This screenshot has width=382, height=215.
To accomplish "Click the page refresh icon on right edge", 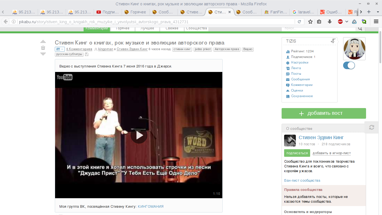I will click(x=371, y=127).
